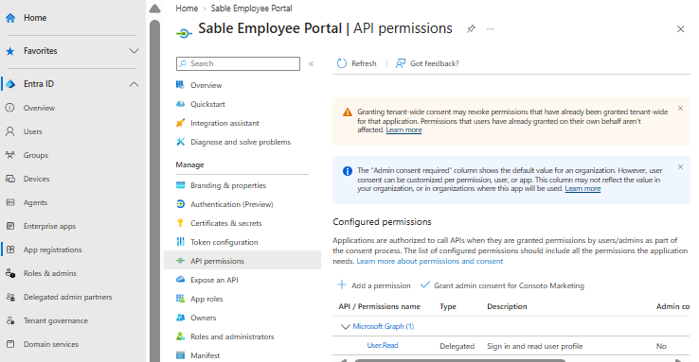Screen dimensions: 699x362
Task: Click the Token configuration bars icon
Action: [x=180, y=241]
